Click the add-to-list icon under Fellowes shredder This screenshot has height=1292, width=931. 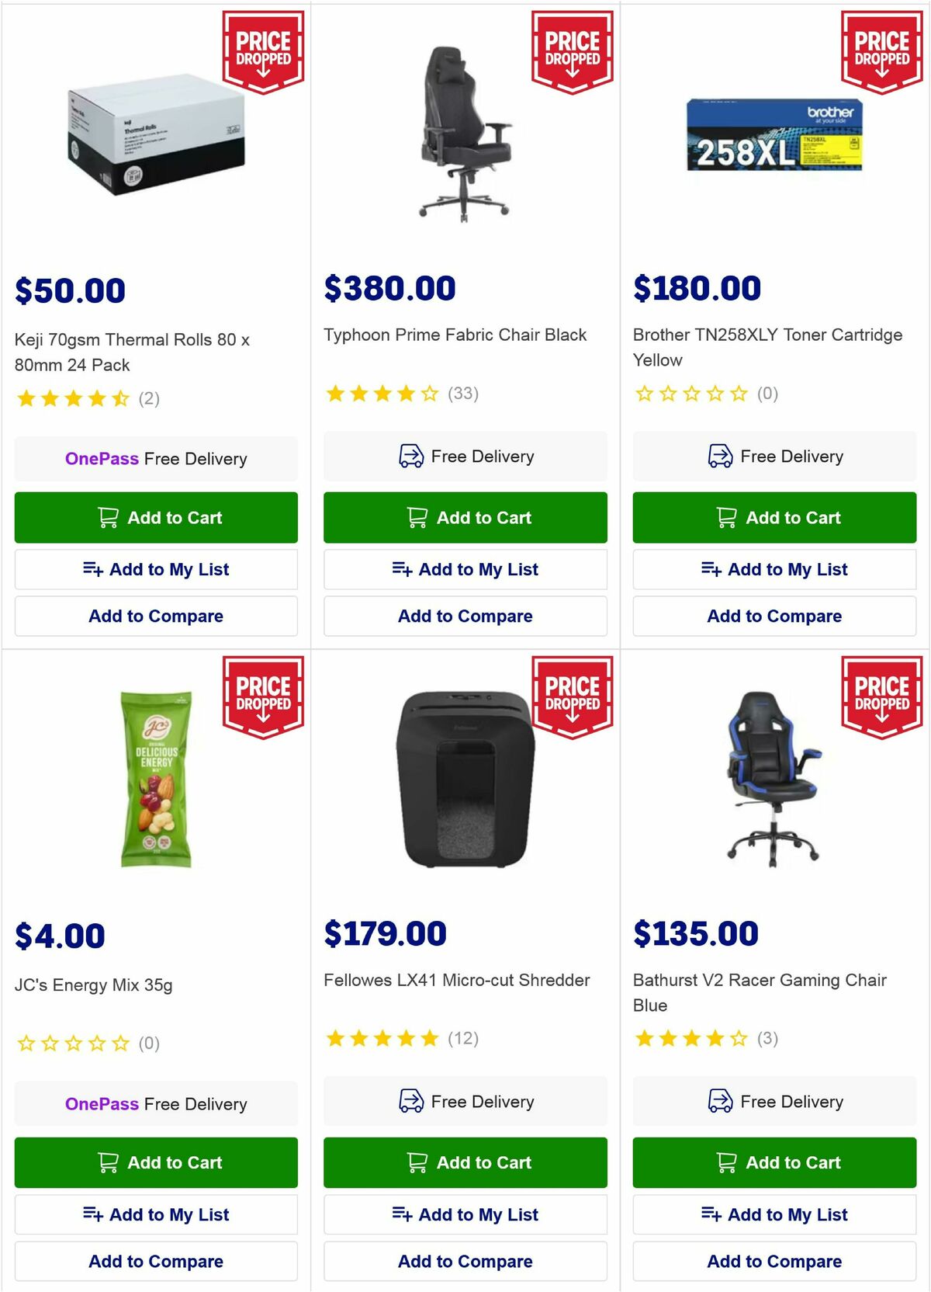point(403,1214)
